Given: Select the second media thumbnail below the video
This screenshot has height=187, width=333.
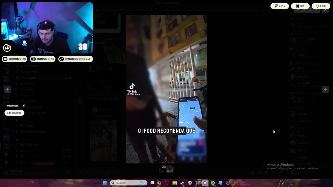Looking at the screenshot, I should (170, 169).
